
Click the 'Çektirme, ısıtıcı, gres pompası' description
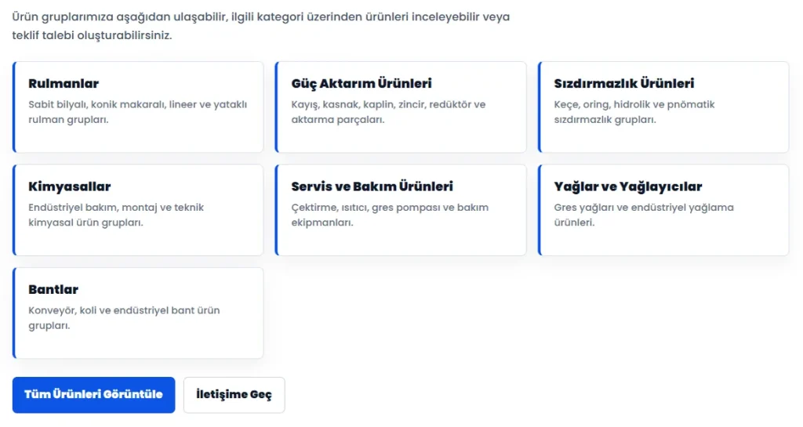(x=390, y=215)
